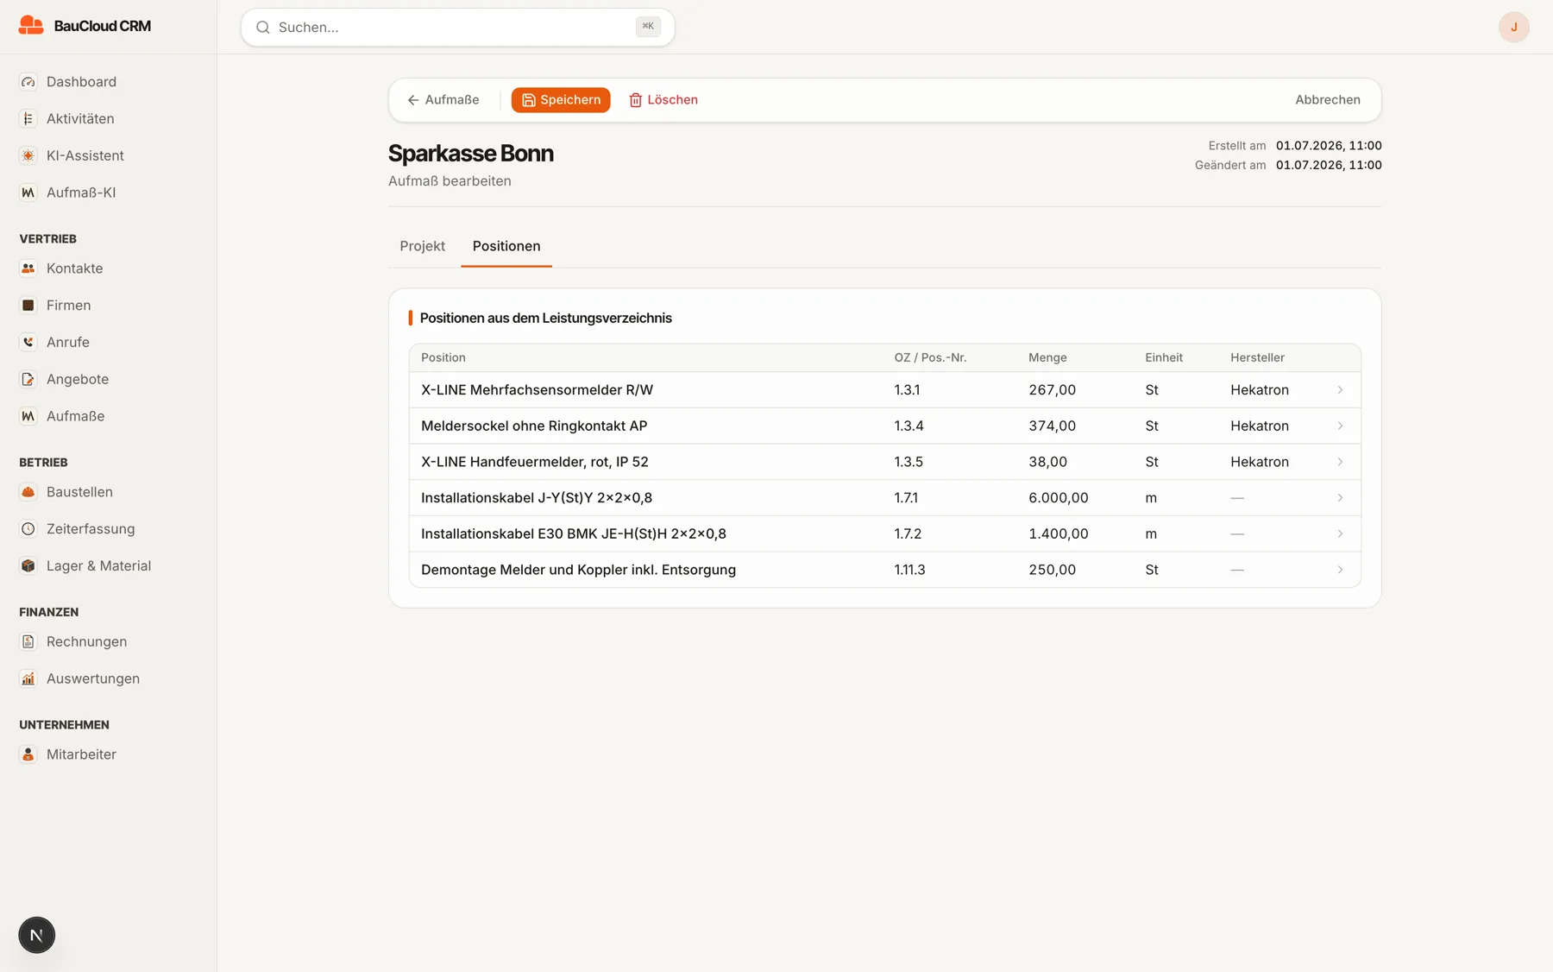Focus the Suchen search field
This screenshot has width=1553, height=972.
tap(457, 28)
